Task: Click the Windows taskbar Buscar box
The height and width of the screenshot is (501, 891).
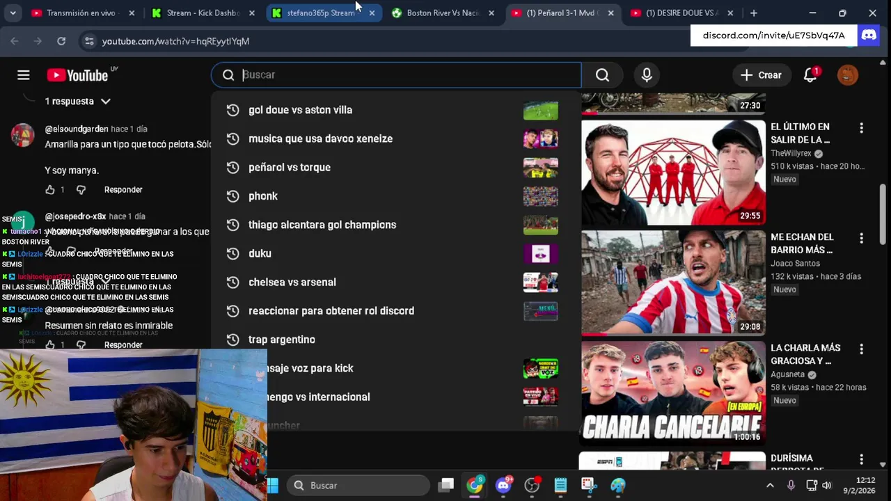Action: pos(358,485)
